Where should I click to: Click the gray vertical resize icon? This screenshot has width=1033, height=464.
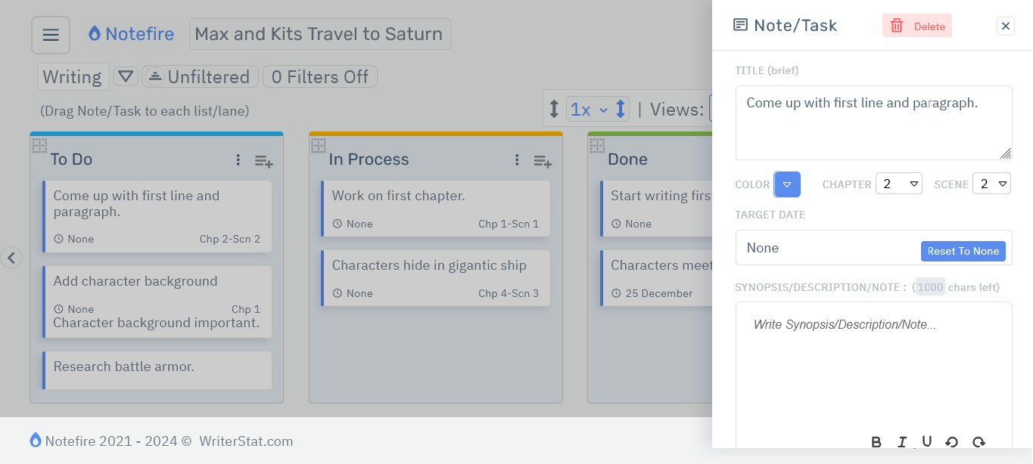553,109
